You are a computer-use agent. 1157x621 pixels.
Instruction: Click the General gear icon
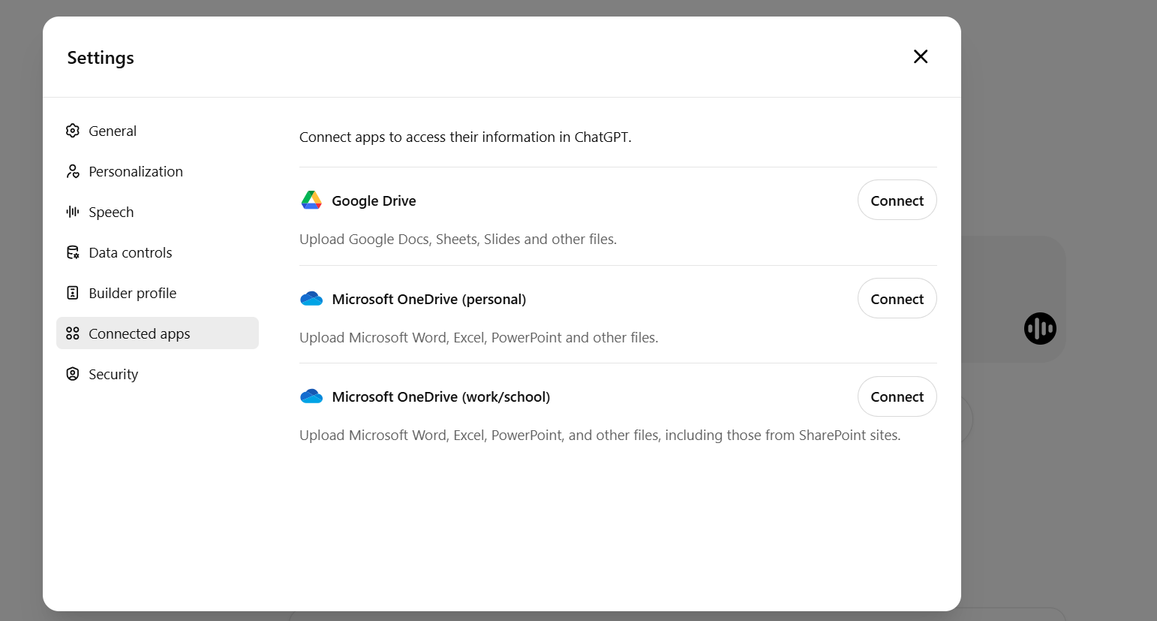point(73,131)
